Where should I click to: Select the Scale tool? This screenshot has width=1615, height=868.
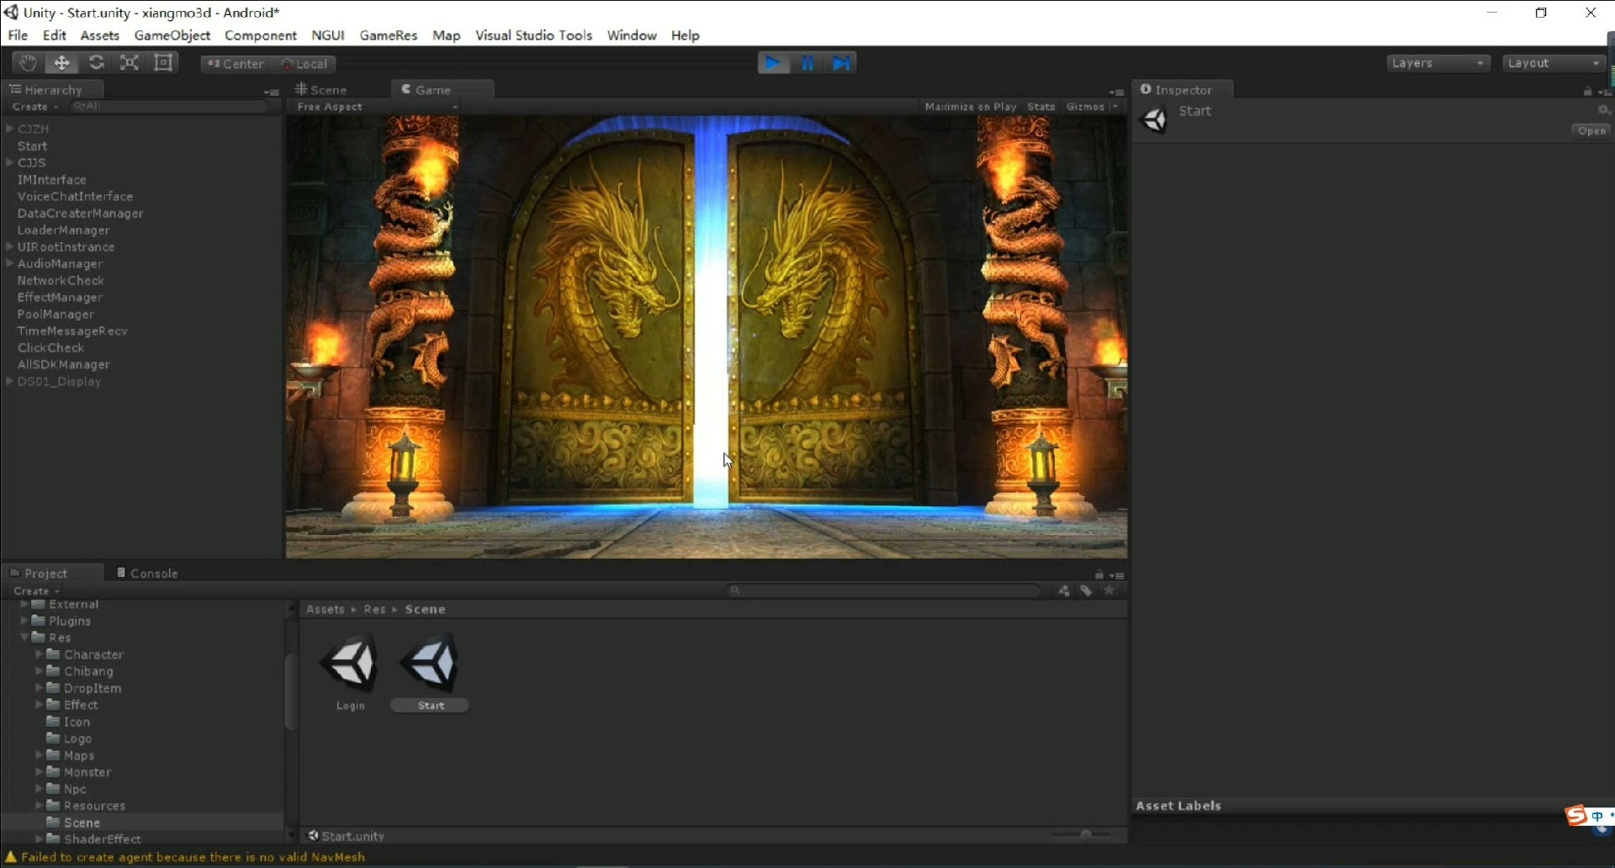(130, 63)
